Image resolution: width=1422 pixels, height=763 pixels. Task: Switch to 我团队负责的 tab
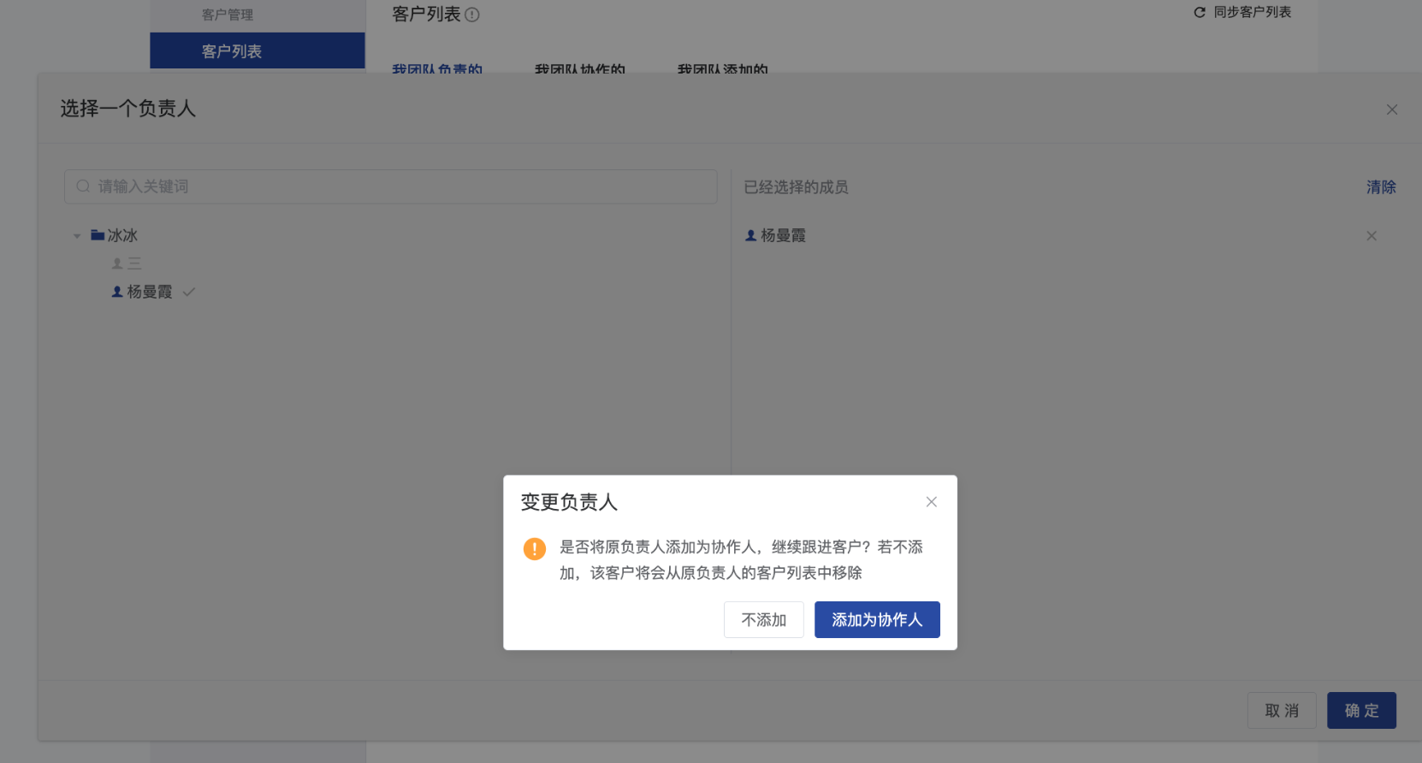pos(437,68)
